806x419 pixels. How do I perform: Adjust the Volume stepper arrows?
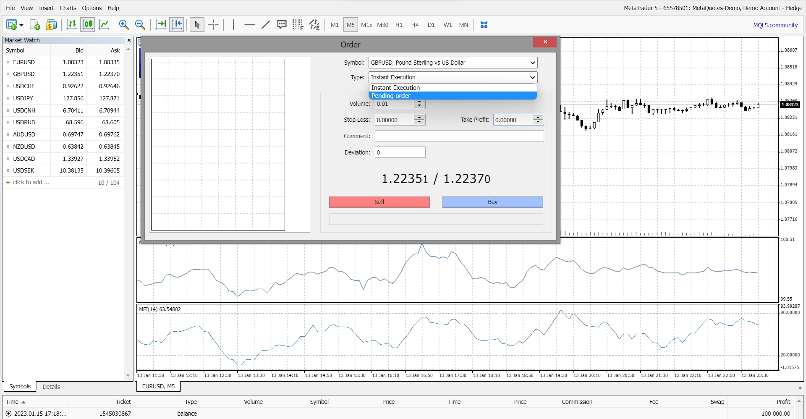point(419,104)
